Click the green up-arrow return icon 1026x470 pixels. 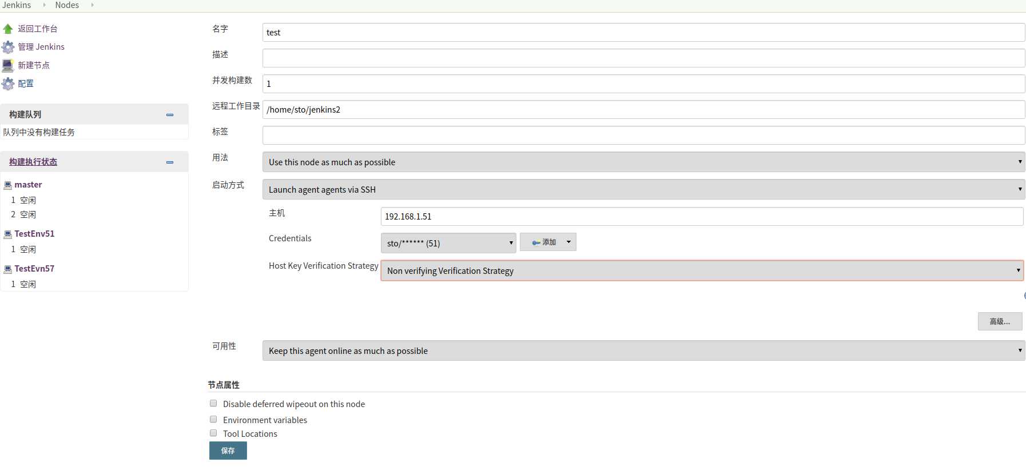8,29
